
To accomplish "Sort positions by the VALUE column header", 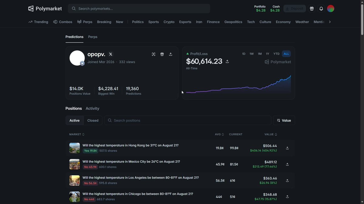I will (x=271, y=134).
